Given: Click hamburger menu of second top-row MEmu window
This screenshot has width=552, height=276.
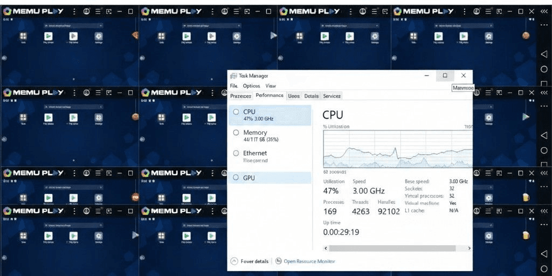Looking at the screenshot, I should point(236,11).
